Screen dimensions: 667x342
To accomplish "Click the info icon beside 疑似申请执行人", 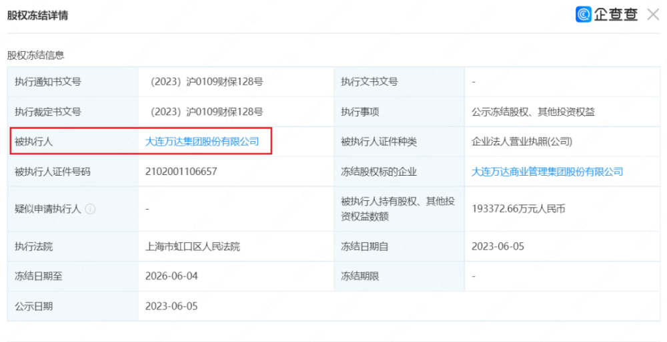I will tap(90, 209).
